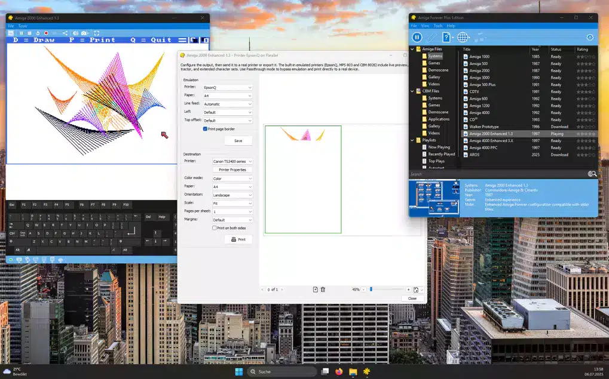Take a screenshot with the camera icon
This screenshot has height=379, width=609.
84,33
